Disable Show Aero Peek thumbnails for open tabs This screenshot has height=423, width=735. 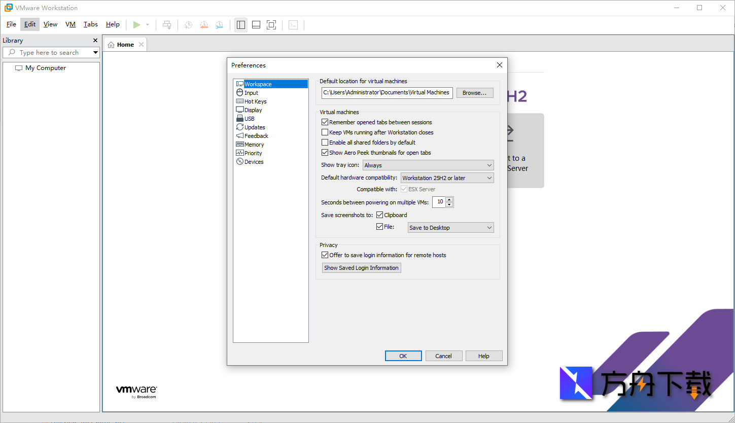pyautogui.click(x=325, y=152)
